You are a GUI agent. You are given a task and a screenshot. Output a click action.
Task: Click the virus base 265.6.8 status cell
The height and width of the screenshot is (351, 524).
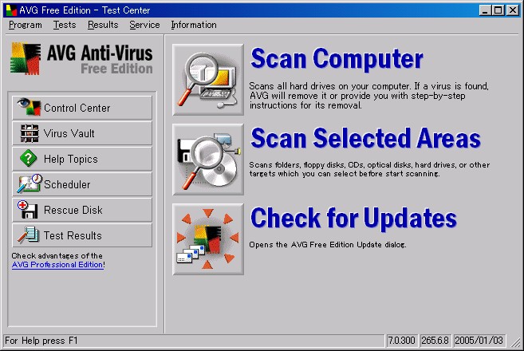(435, 341)
